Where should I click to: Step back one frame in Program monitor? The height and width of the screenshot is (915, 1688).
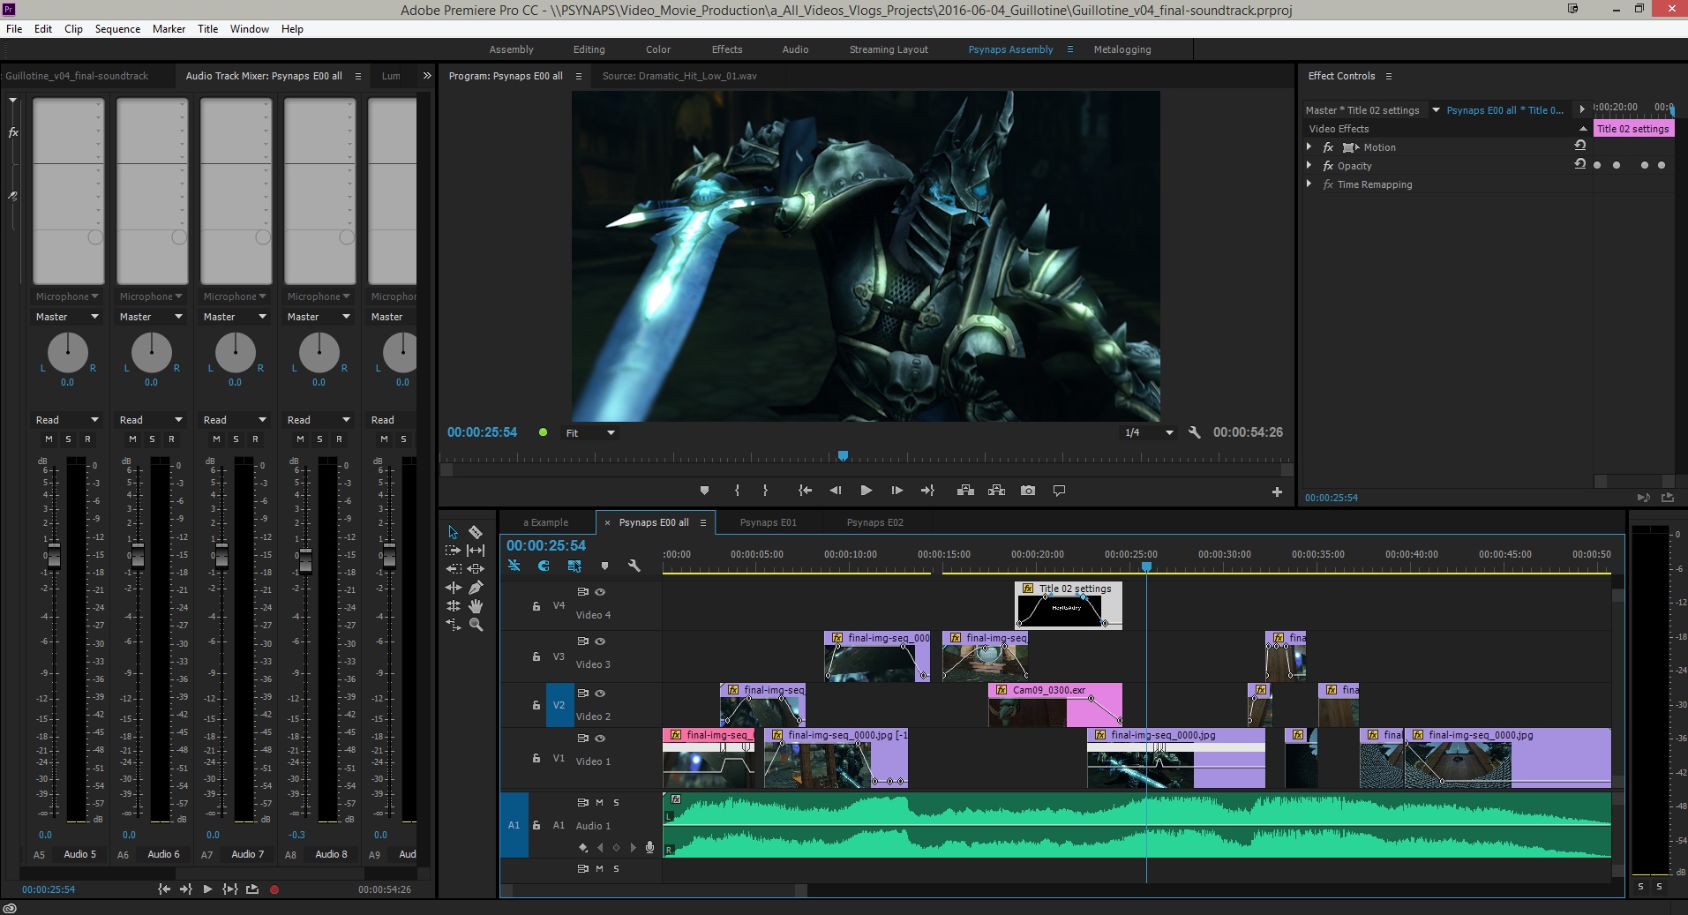[835, 491]
